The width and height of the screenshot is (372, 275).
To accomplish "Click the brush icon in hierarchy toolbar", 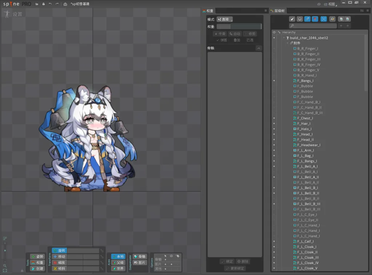I will coord(292,19).
